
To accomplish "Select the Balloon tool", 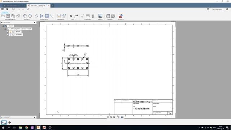I will point(113,16).
